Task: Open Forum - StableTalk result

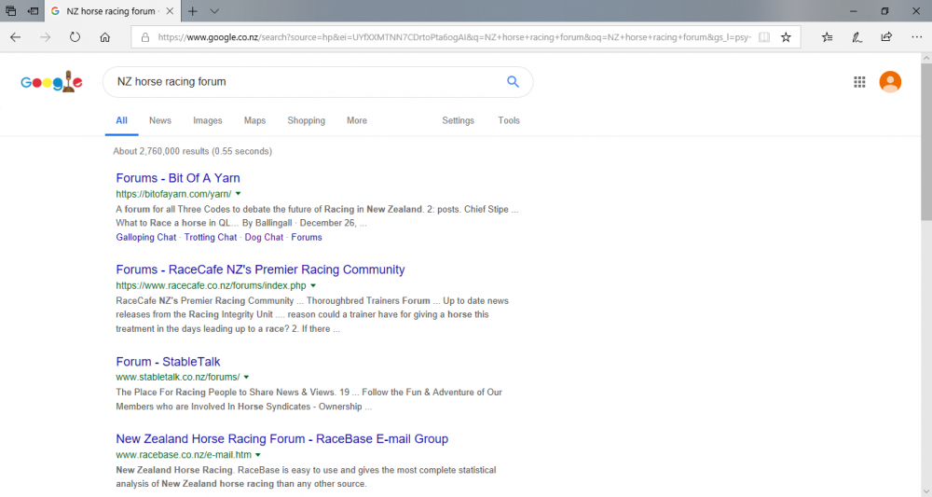Action: (168, 362)
